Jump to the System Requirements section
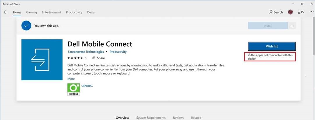This screenshot has width=315, height=120. point(151,118)
